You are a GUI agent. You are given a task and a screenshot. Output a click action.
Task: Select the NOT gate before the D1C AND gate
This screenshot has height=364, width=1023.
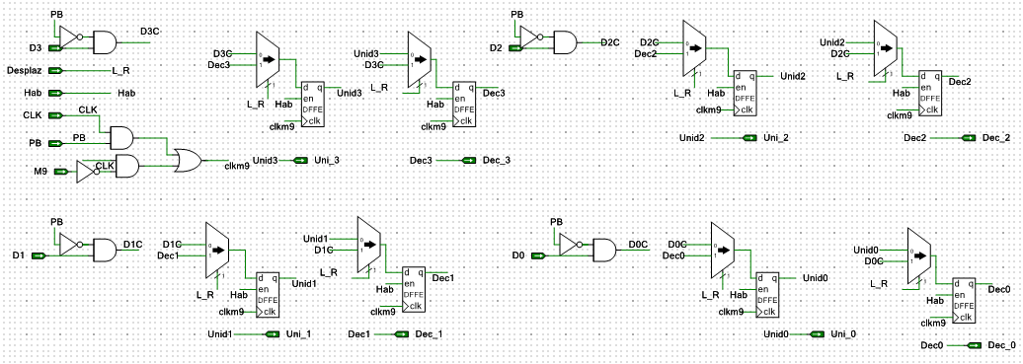(x=70, y=244)
